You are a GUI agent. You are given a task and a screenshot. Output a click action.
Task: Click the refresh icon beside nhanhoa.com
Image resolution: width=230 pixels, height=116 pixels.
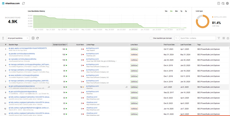24,3
